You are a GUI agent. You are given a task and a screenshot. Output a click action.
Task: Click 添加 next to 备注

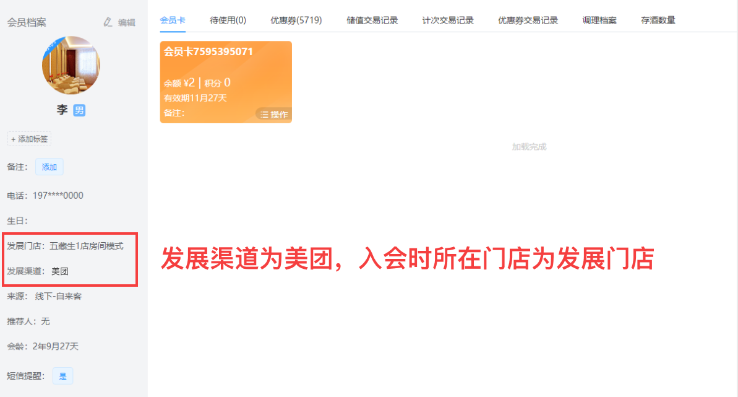(49, 167)
